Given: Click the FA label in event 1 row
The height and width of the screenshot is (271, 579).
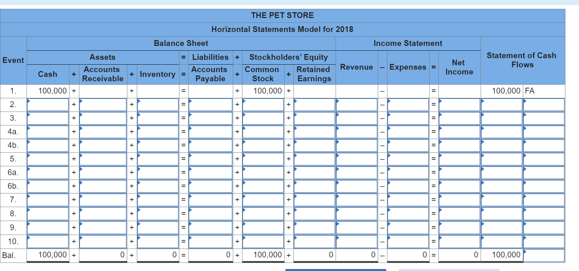Looking at the screenshot, I should (530, 91).
